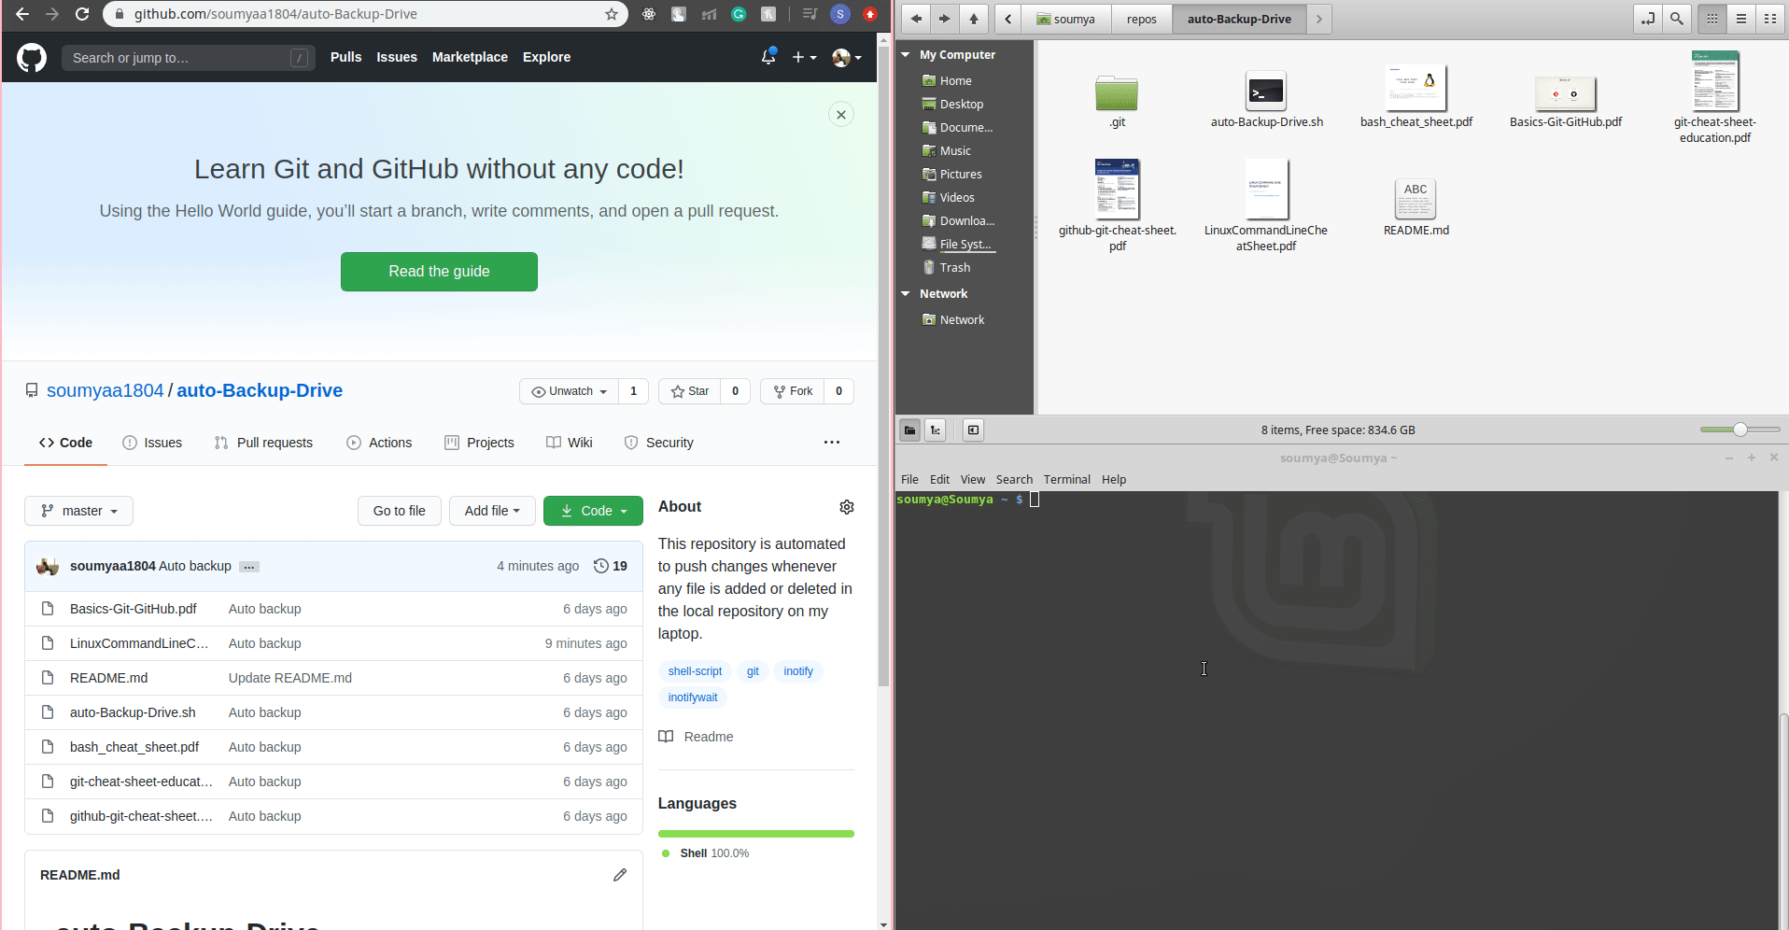Switch file manager to list view

(1741, 19)
